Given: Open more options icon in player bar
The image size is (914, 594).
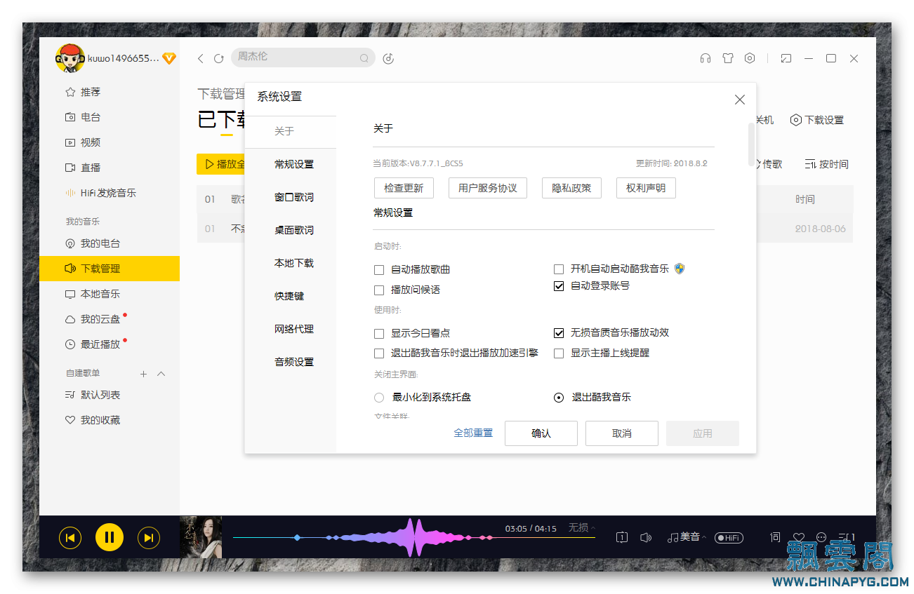Looking at the screenshot, I should point(822,537).
